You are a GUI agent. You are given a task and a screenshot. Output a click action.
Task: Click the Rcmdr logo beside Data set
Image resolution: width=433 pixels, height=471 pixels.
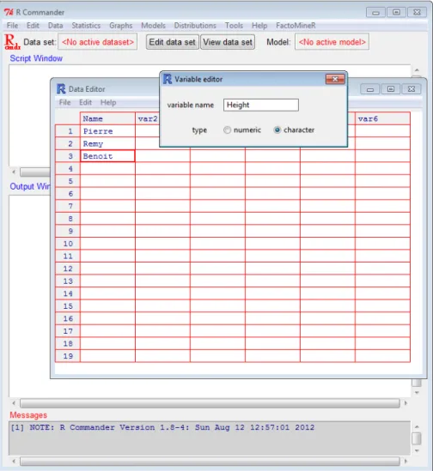point(12,42)
